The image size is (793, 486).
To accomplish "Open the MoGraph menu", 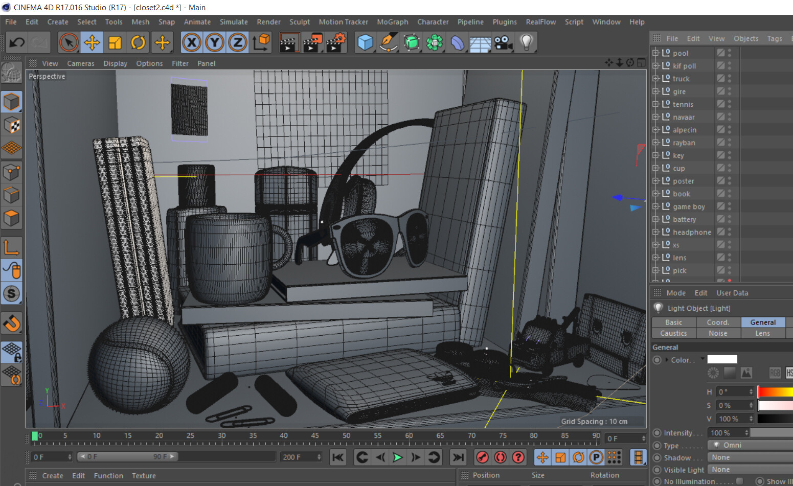I will [392, 22].
